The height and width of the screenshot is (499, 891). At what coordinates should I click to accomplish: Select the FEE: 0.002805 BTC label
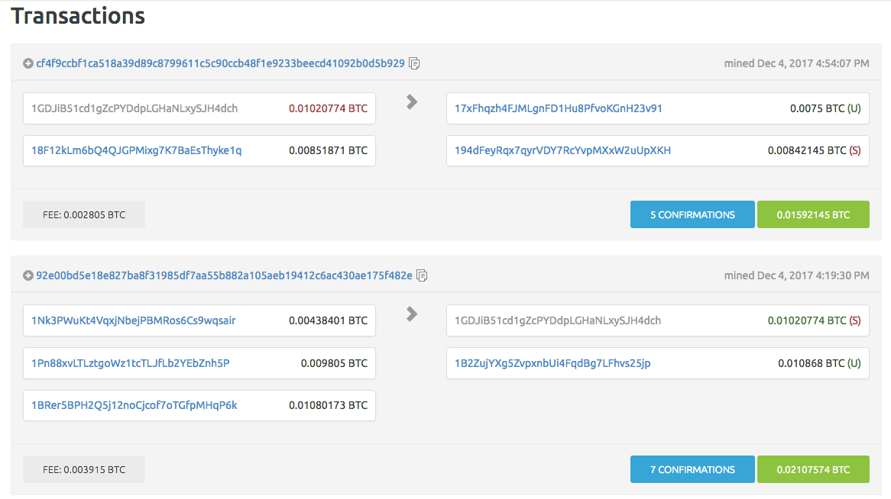84,214
